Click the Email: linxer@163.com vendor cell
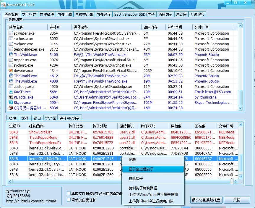255x208 pixels. coord(213,92)
